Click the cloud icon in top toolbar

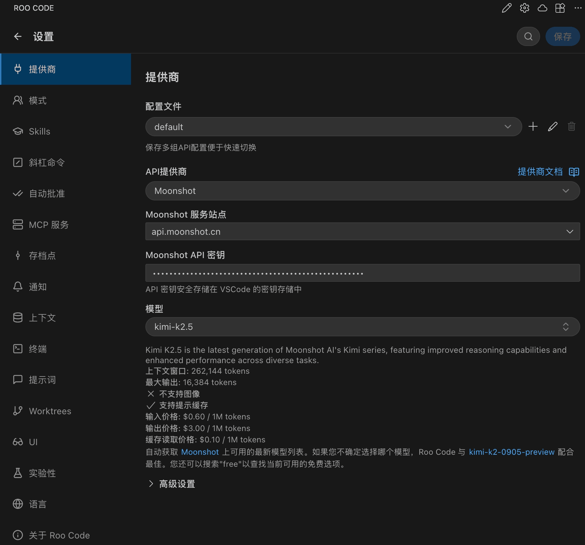(x=542, y=8)
